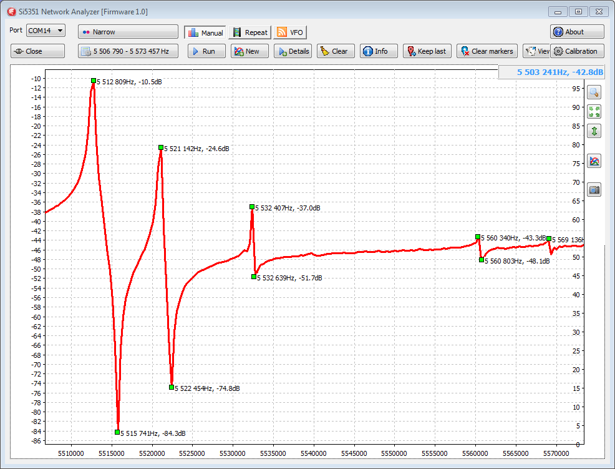Click the vertical auto-scale arrow icon
The image size is (615, 469).
click(x=594, y=131)
